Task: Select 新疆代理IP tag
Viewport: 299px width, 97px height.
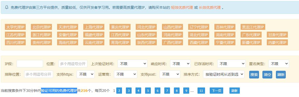Action: 251,42
